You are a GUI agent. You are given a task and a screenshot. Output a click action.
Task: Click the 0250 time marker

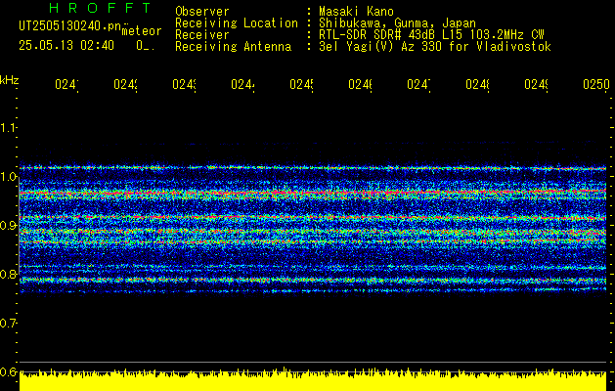coord(596,84)
